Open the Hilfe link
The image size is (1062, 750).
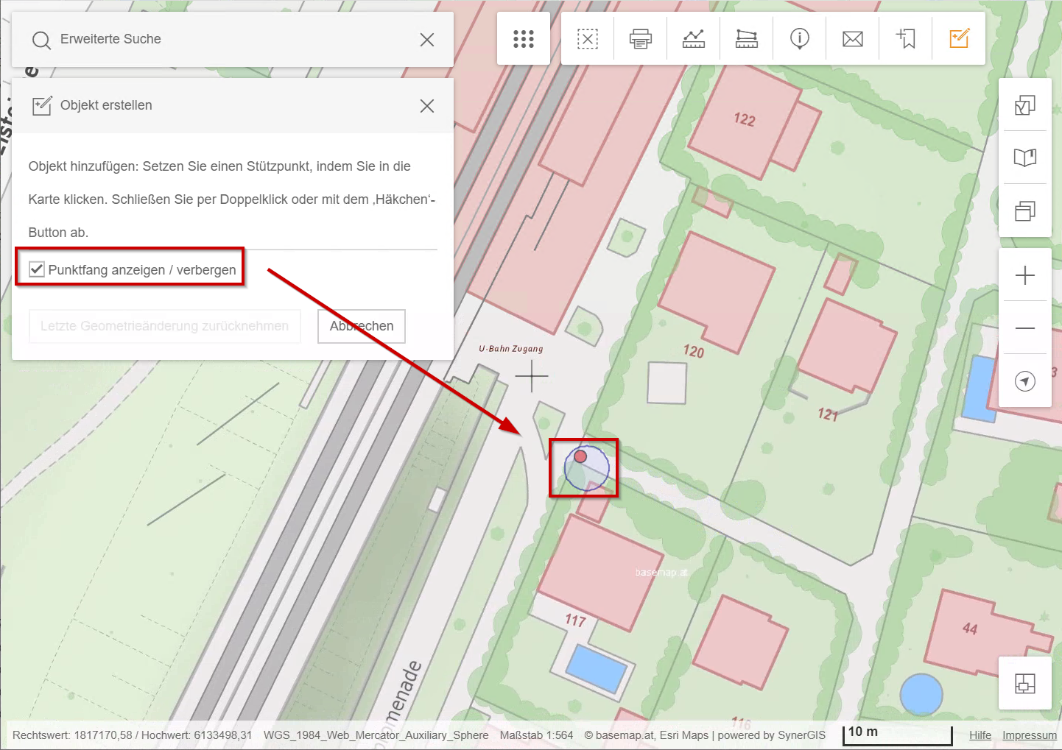[980, 735]
